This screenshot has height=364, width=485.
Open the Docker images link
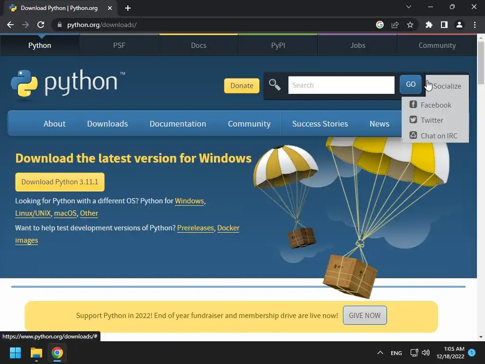228,228
